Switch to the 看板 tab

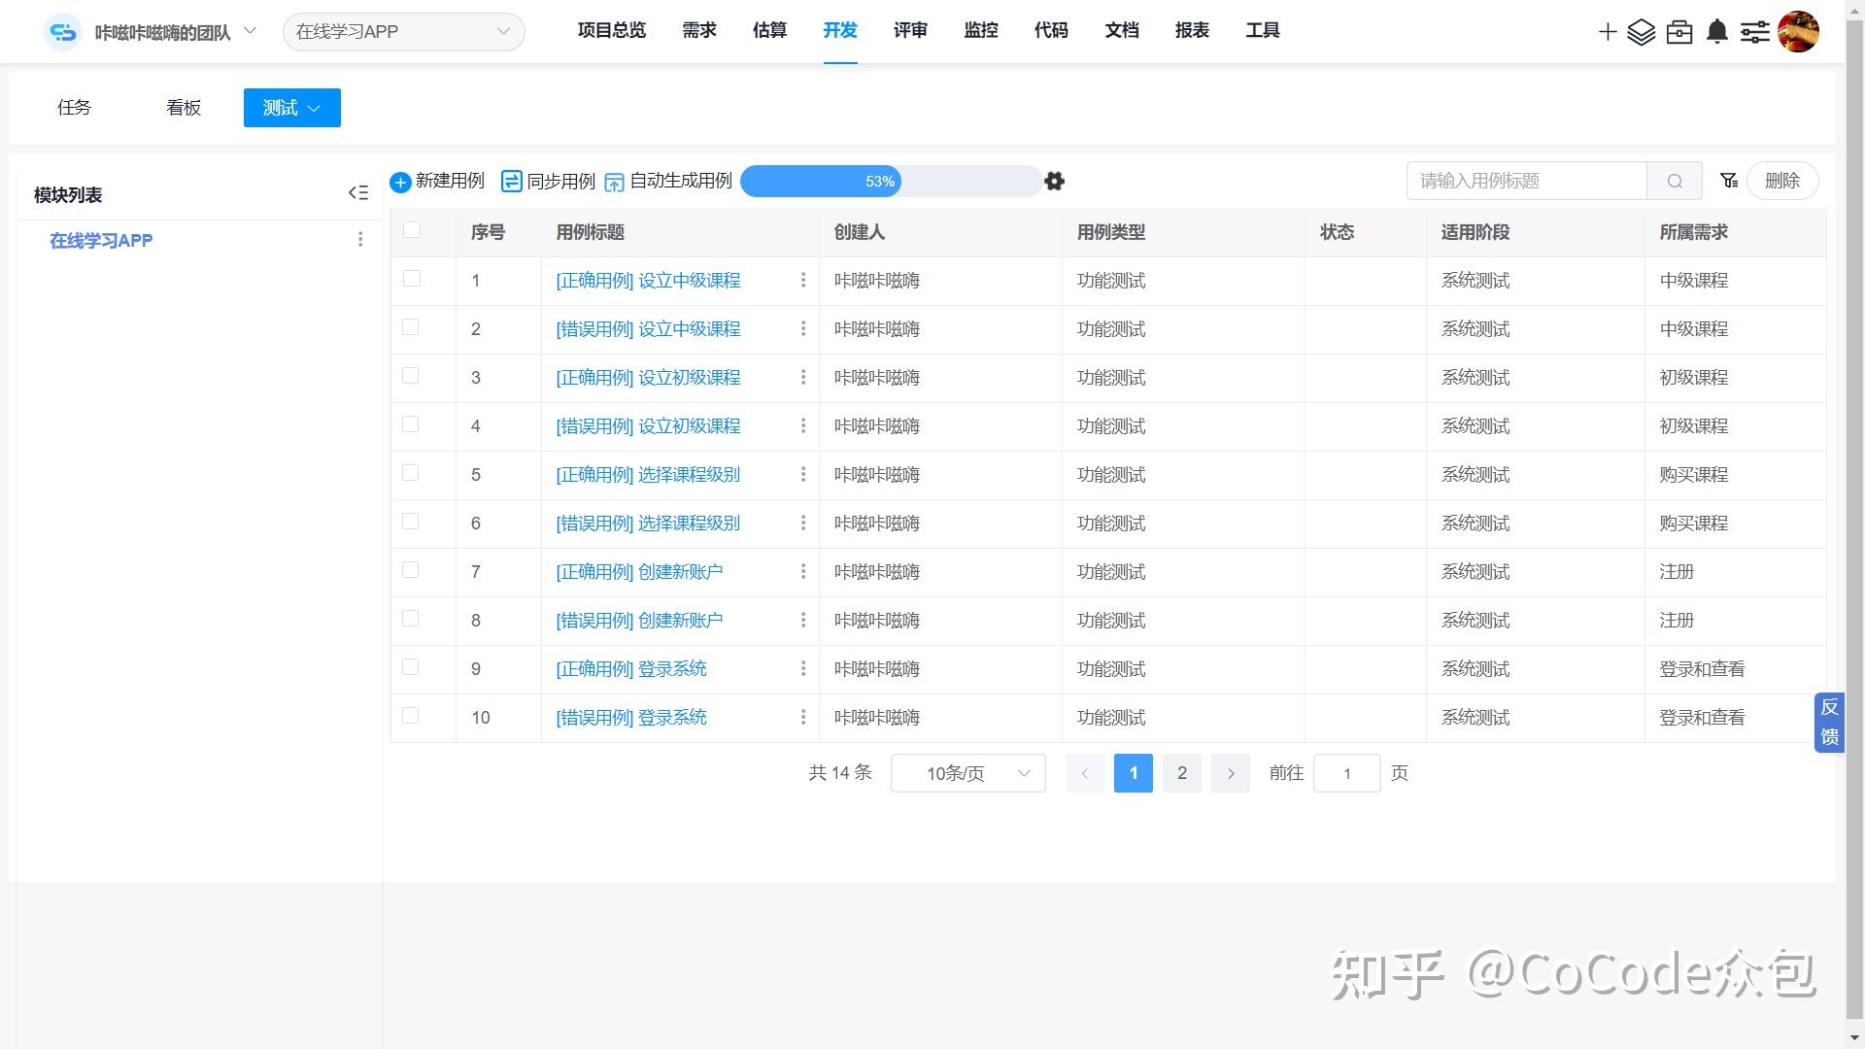pos(184,108)
